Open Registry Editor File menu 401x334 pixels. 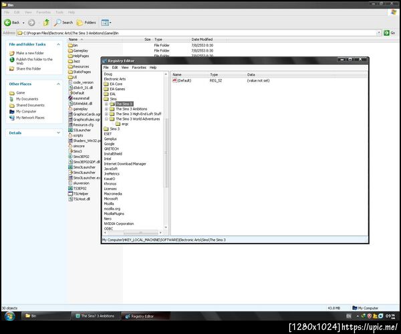(x=106, y=68)
